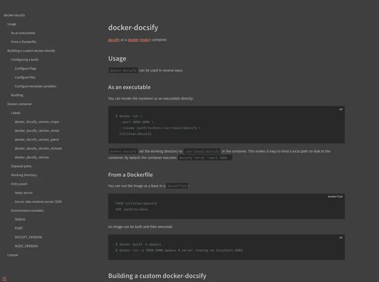Screen dimensions: 379x282
Task: Click the docker run code block
Action: point(226,124)
